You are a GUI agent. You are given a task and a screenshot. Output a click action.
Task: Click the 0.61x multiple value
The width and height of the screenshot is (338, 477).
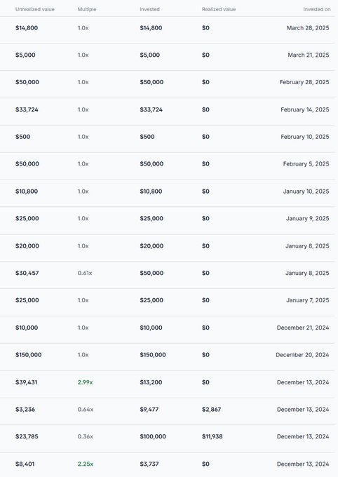[x=85, y=273]
